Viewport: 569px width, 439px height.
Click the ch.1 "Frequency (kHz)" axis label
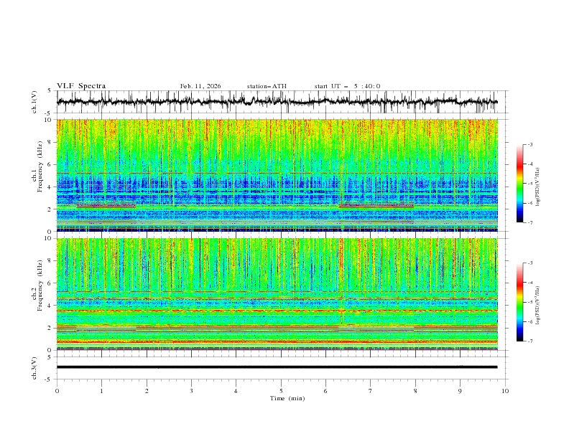[40, 166]
